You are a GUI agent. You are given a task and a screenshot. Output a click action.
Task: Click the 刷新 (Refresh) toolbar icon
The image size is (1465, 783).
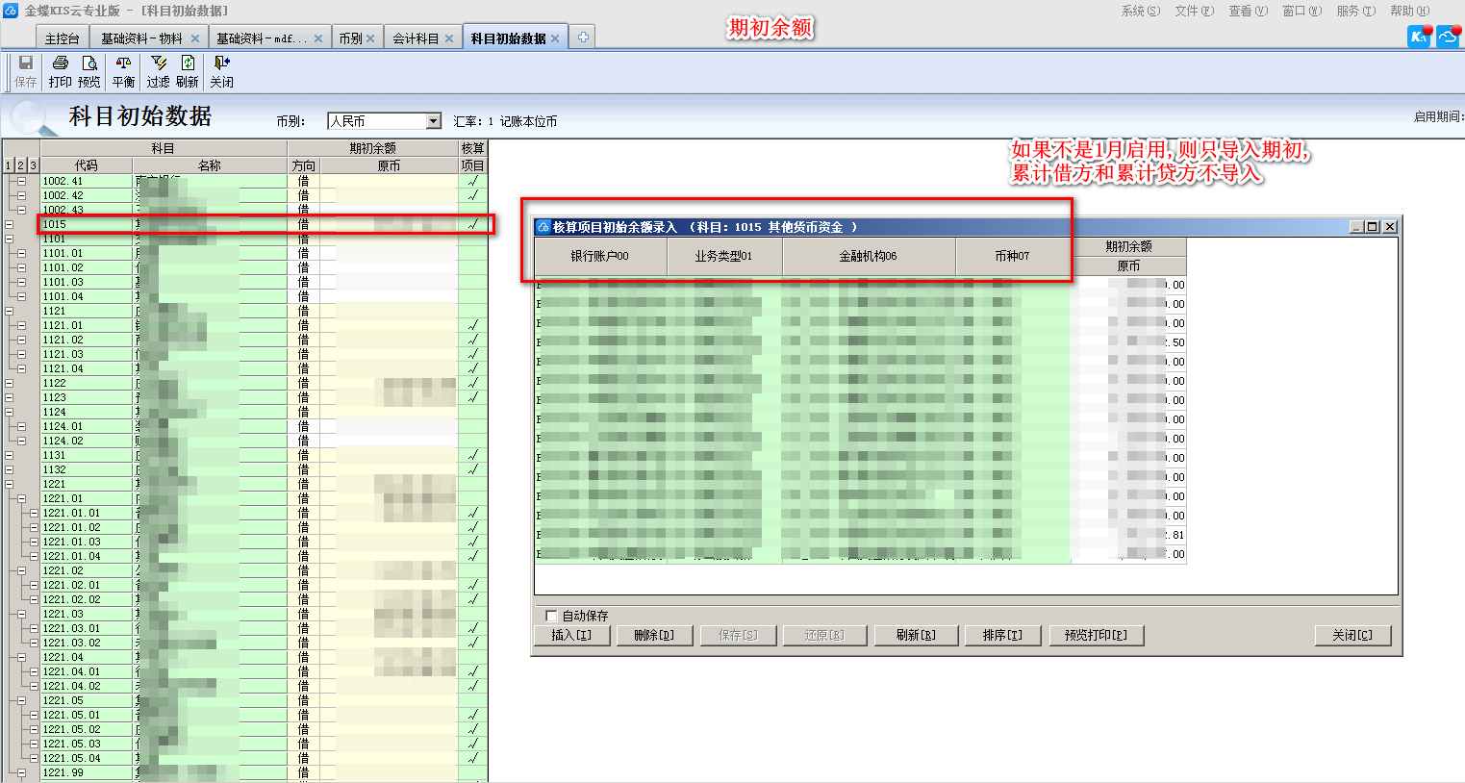point(188,71)
